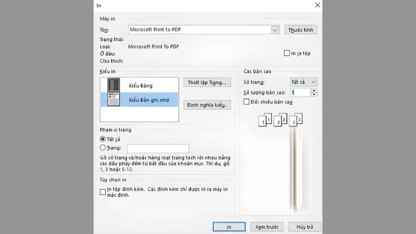Enable the In ra tệp checkbox
Image resolution: width=416 pixels, height=234 pixels.
(x=287, y=53)
